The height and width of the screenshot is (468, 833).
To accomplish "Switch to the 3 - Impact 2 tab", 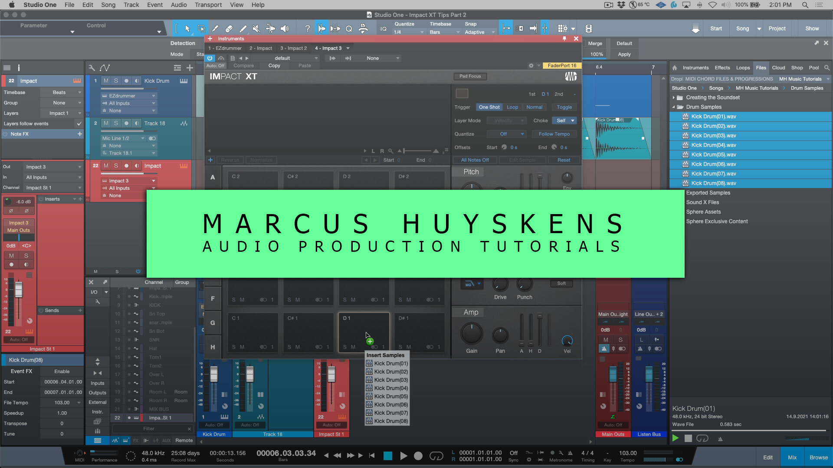I will pyautogui.click(x=293, y=48).
